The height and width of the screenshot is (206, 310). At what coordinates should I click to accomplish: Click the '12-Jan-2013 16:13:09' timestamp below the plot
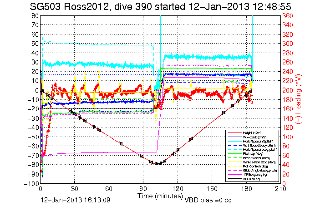tap(75, 200)
